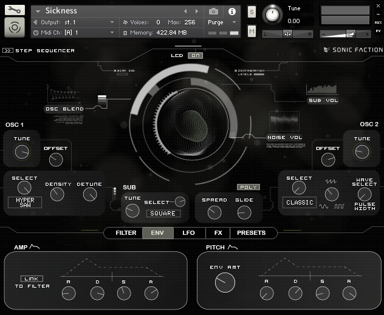Open the instrument info icon

pos(232,12)
